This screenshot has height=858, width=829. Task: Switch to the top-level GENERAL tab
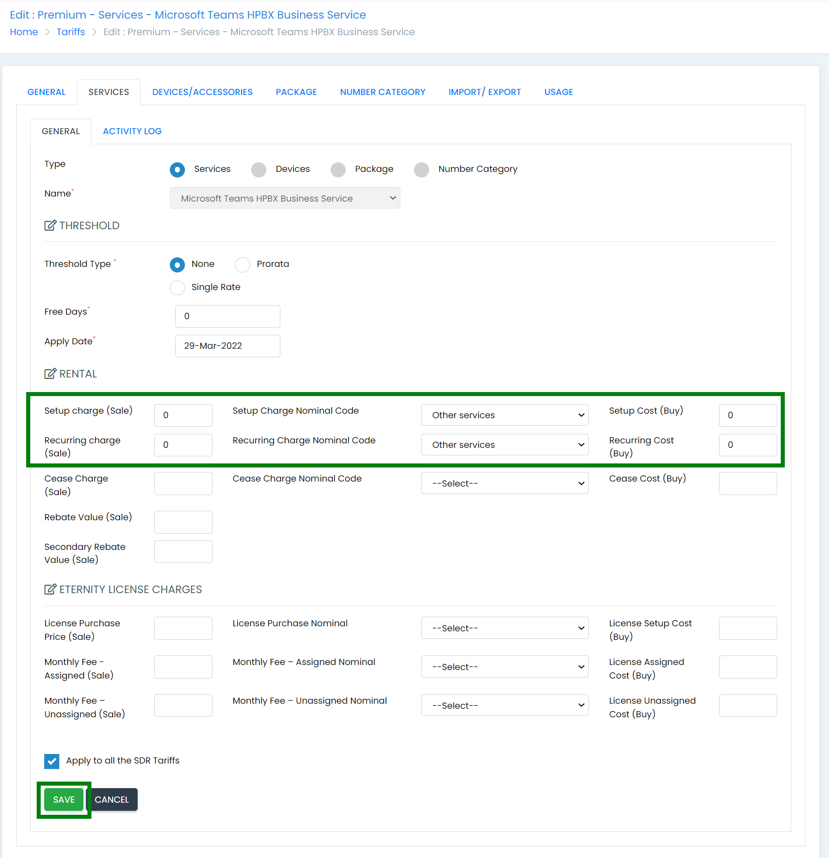[x=47, y=92]
